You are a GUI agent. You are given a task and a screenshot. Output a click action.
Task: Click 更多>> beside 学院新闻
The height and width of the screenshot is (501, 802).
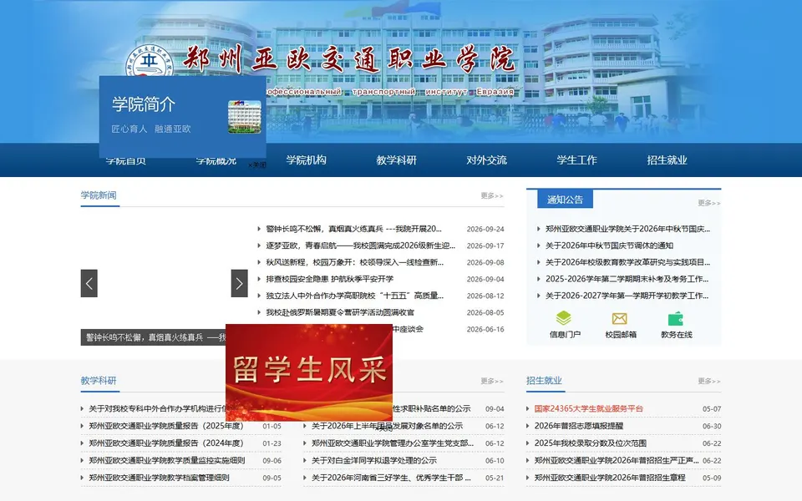click(492, 195)
